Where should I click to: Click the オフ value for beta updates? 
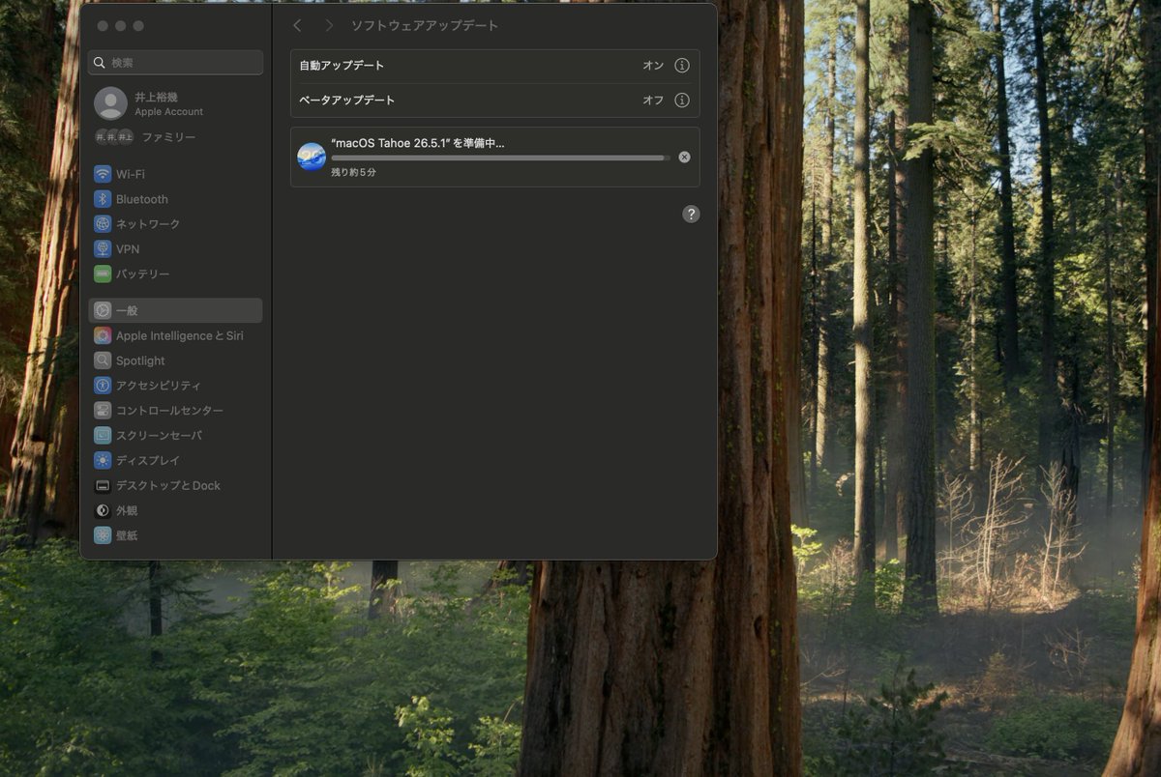pyautogui.click(x=653, y=101)
